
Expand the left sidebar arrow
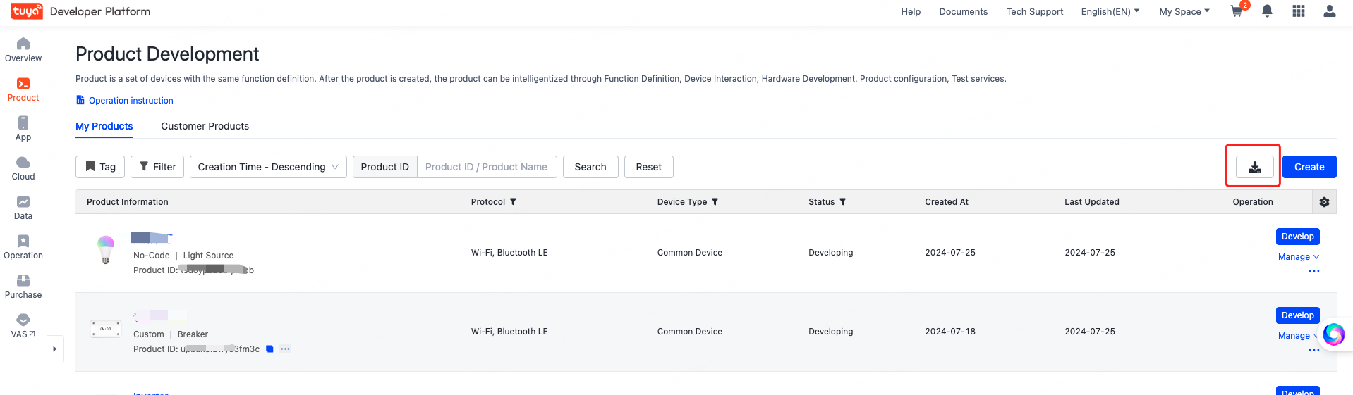[55, 349]
